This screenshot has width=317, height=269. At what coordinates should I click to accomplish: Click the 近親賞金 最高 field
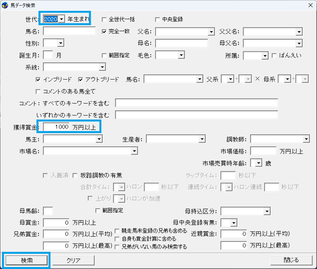(x=234, y=246)
